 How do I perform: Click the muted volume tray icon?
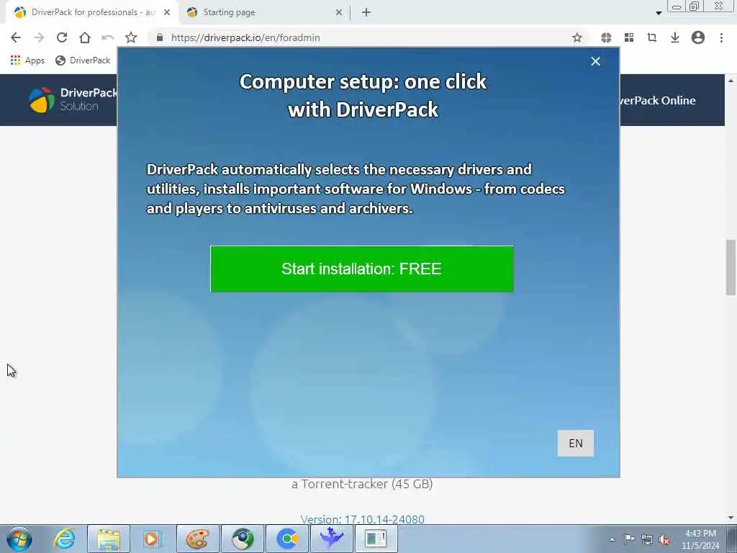click(x=664, y=540)
